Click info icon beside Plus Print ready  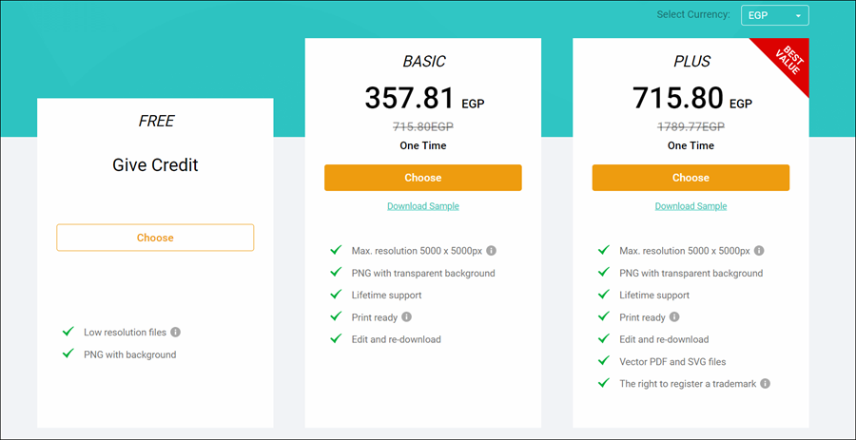click(x=674, y=317)
